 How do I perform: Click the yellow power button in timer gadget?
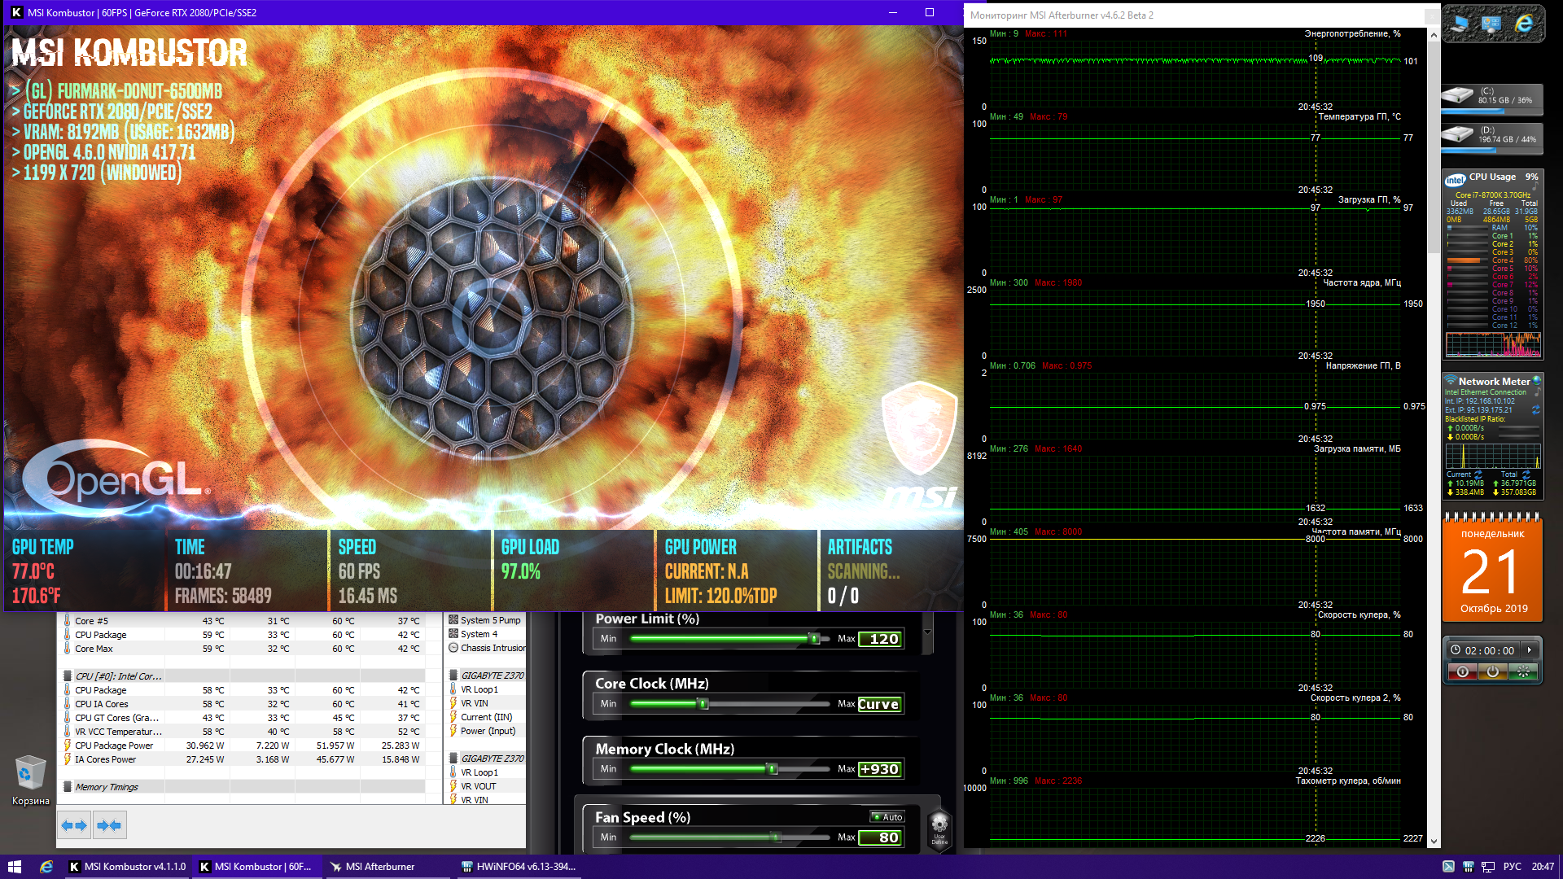[x=1492, y=671]
